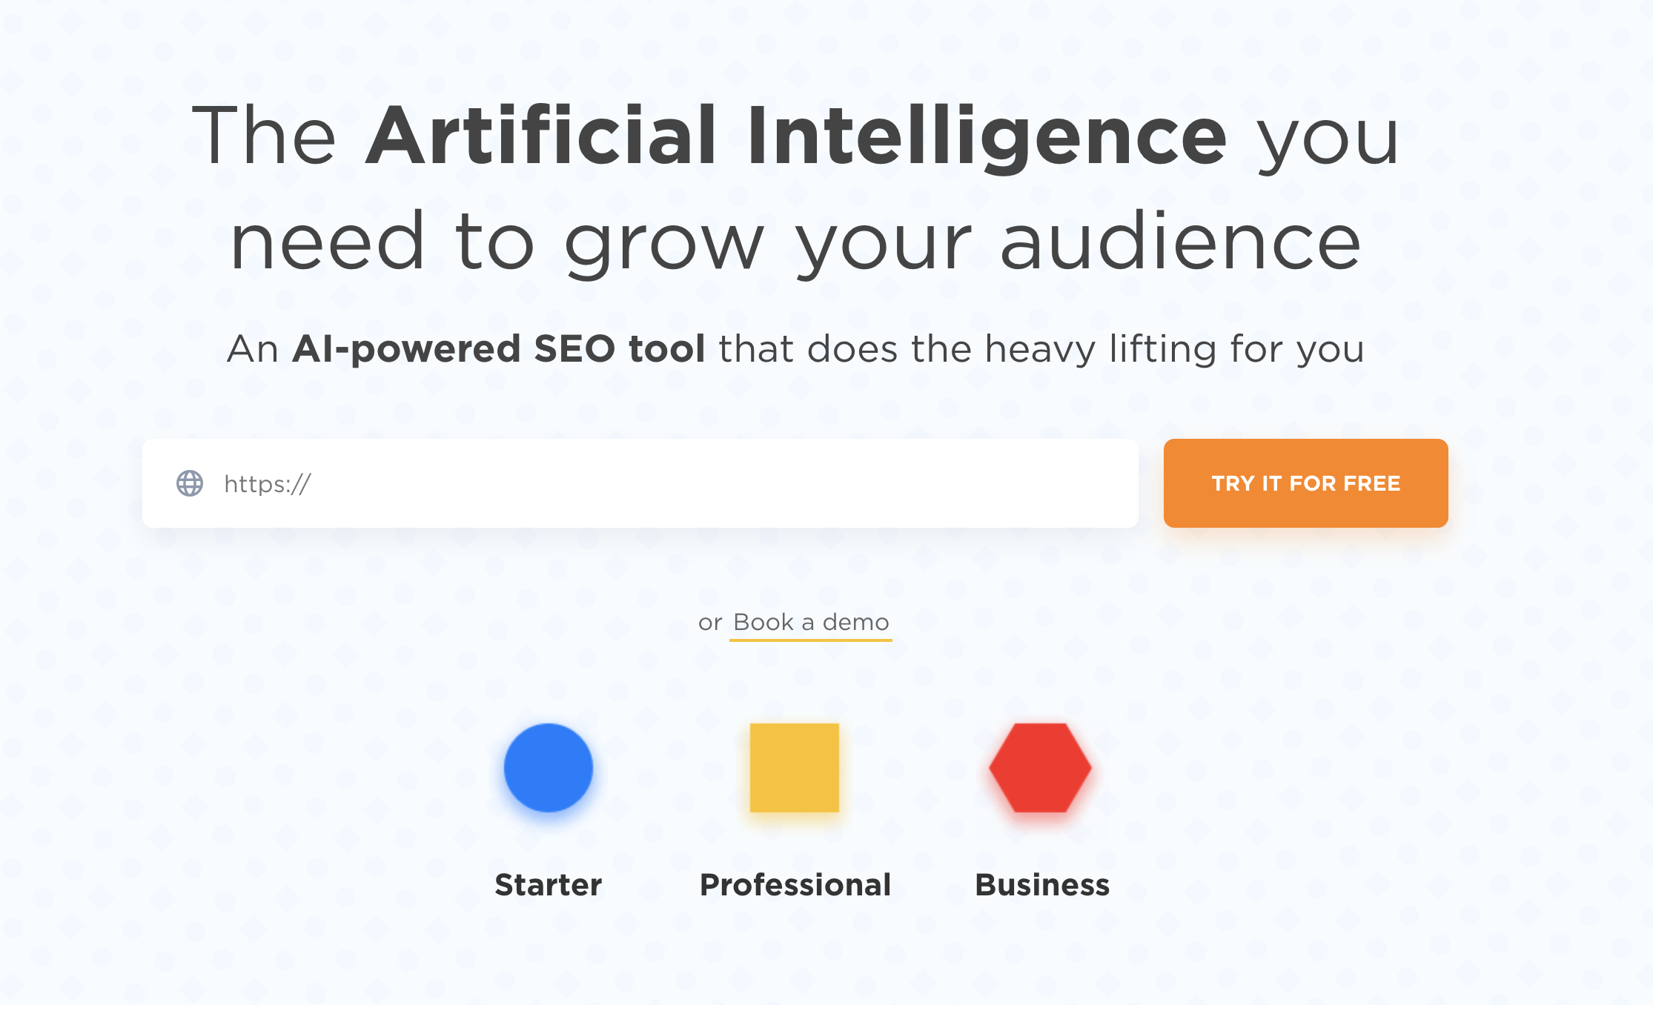The width and height of the screenshot is (1653, 1011).
Task: Click the bold 'Artificial Intelligence' headline text
Action: coord(796,136)
